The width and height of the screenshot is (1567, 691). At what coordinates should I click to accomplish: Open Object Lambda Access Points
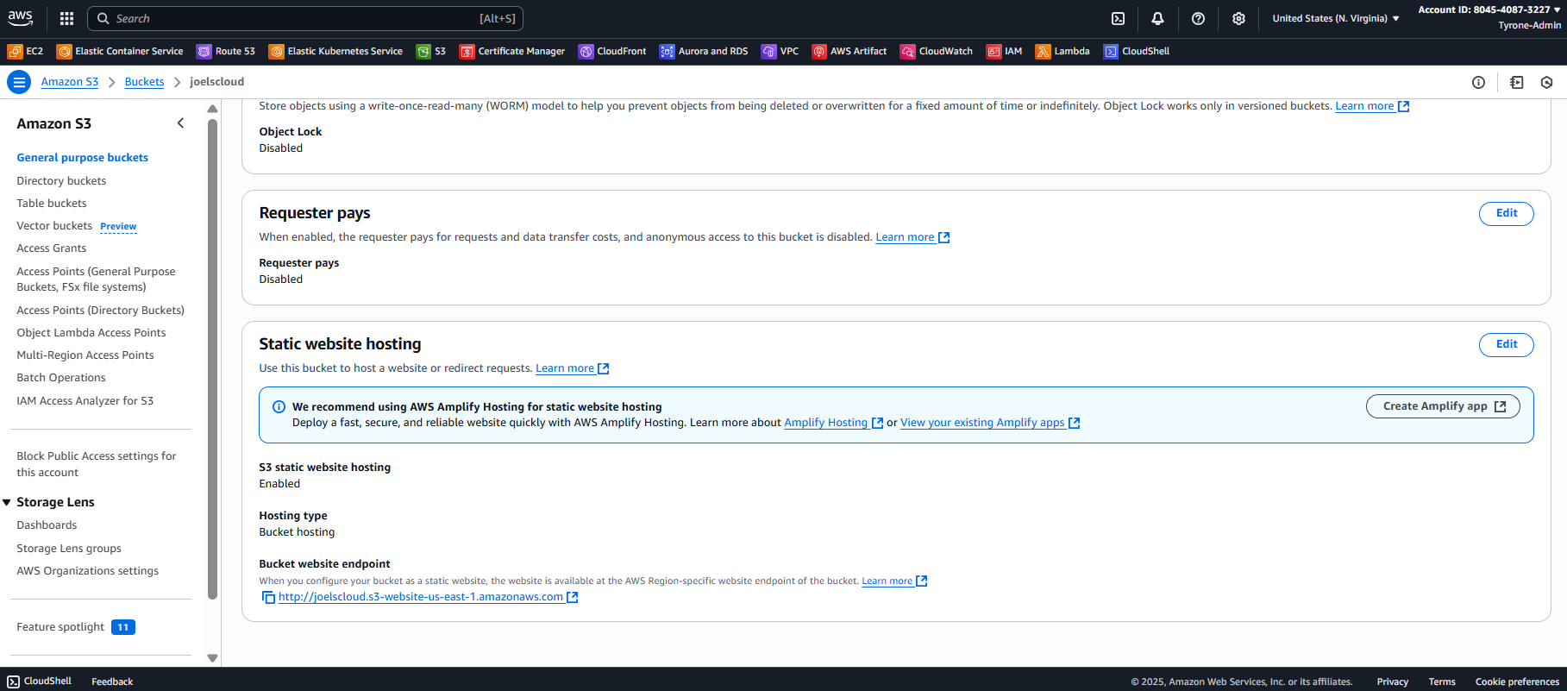(91, 333)
